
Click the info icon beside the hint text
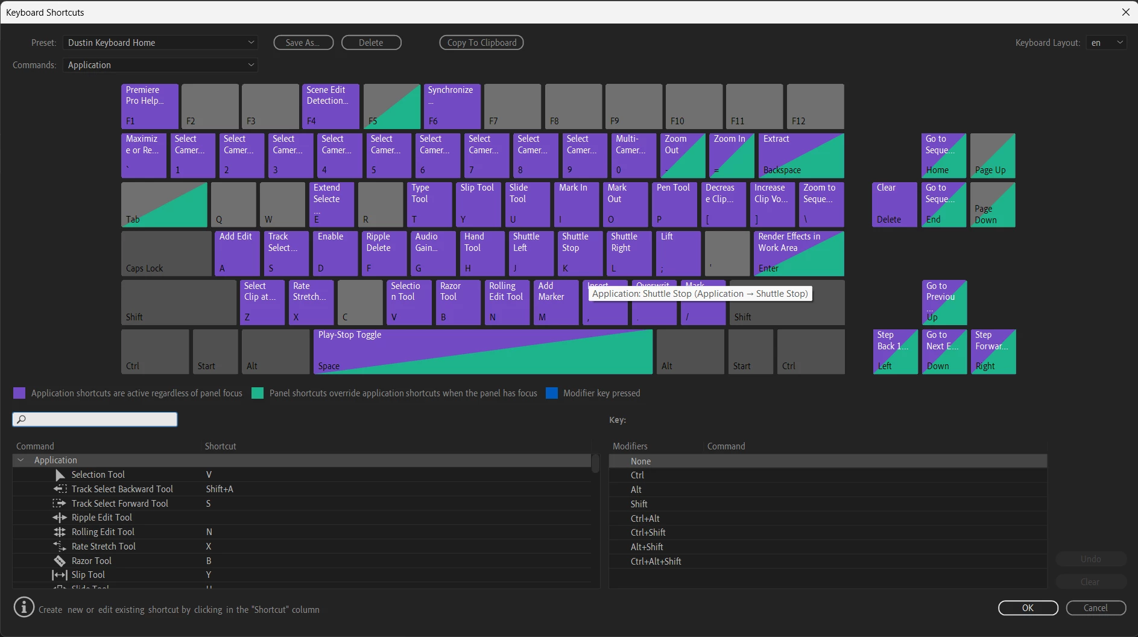[24, 607]
